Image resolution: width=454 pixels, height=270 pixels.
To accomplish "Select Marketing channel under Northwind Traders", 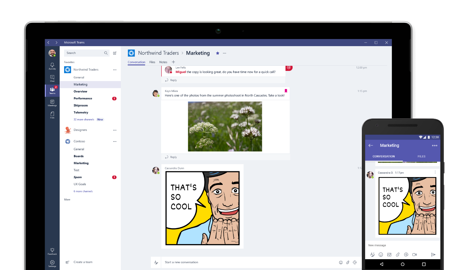I will click(90, 84).
